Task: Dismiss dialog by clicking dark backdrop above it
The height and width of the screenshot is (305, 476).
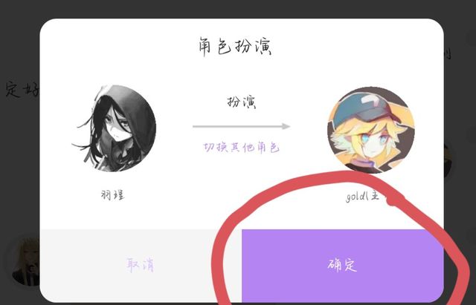Action: [x=238, y=8]
